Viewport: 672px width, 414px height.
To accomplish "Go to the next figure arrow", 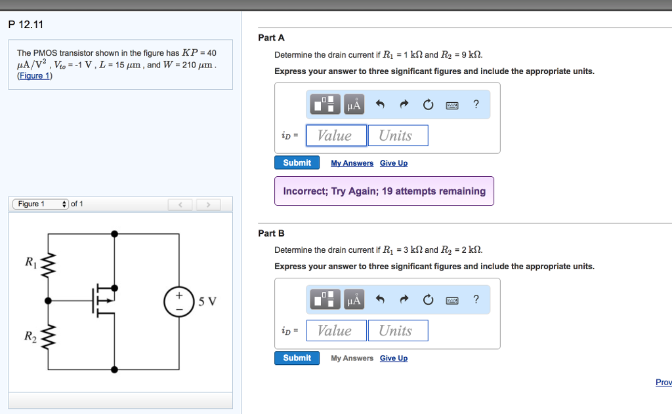I will [208, 205].
